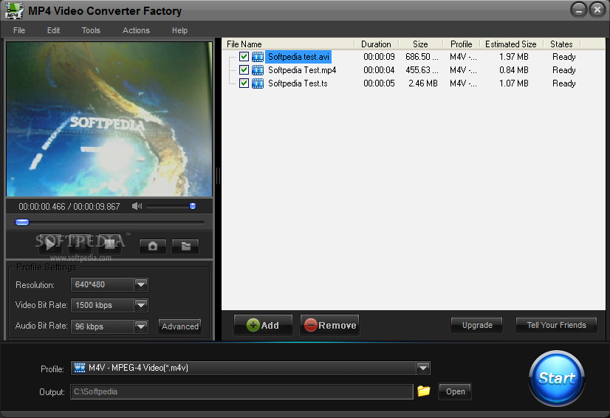Screen dimensions: 610x418
Task: Click the film icon of Softpedia Test.mp4
Action: tap(258, 70)
